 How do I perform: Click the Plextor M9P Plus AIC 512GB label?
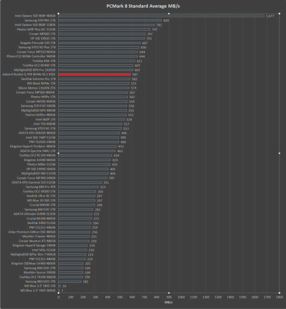(36, 29)
